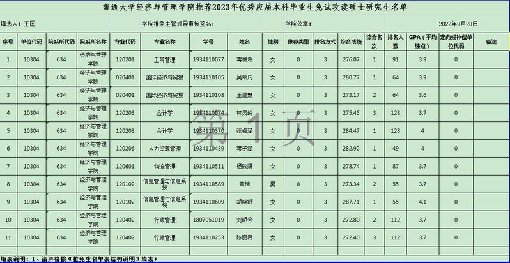Click the score cell 276.07

click(x=352, y=60)
